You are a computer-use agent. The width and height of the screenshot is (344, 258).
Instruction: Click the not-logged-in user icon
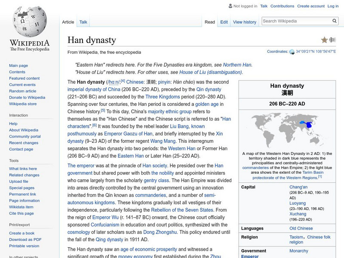point(230,6)
